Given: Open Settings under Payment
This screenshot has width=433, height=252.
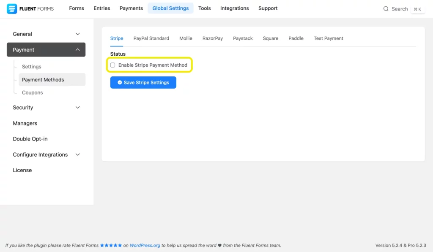Looking at the screenshot, I should 31,67.
